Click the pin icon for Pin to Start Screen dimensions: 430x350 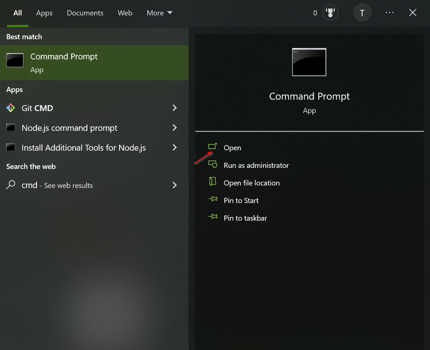click(x=213, y=199)
